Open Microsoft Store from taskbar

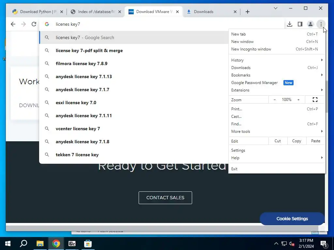(x=88, y=243)
